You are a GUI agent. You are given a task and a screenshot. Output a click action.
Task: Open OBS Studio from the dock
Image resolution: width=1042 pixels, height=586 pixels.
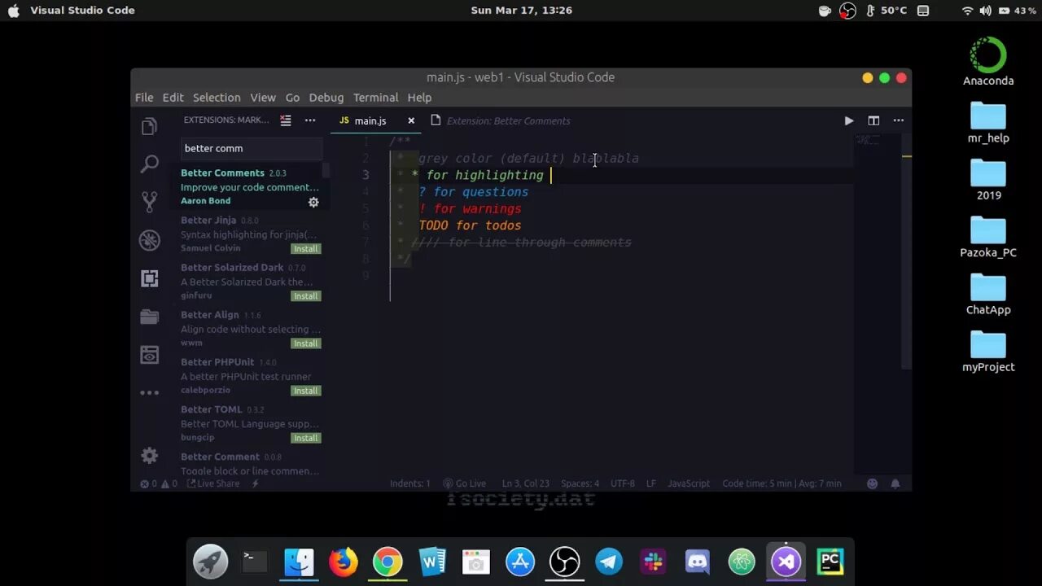click(x=564, y=562)
